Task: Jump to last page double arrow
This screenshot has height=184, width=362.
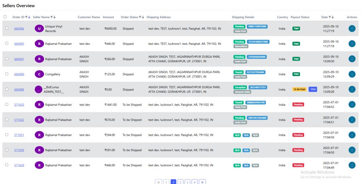Action: 202,182
